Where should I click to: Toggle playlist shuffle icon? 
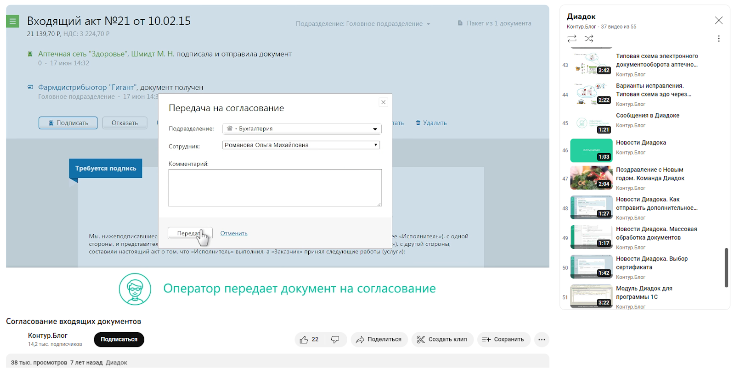(x=589, y=39)
